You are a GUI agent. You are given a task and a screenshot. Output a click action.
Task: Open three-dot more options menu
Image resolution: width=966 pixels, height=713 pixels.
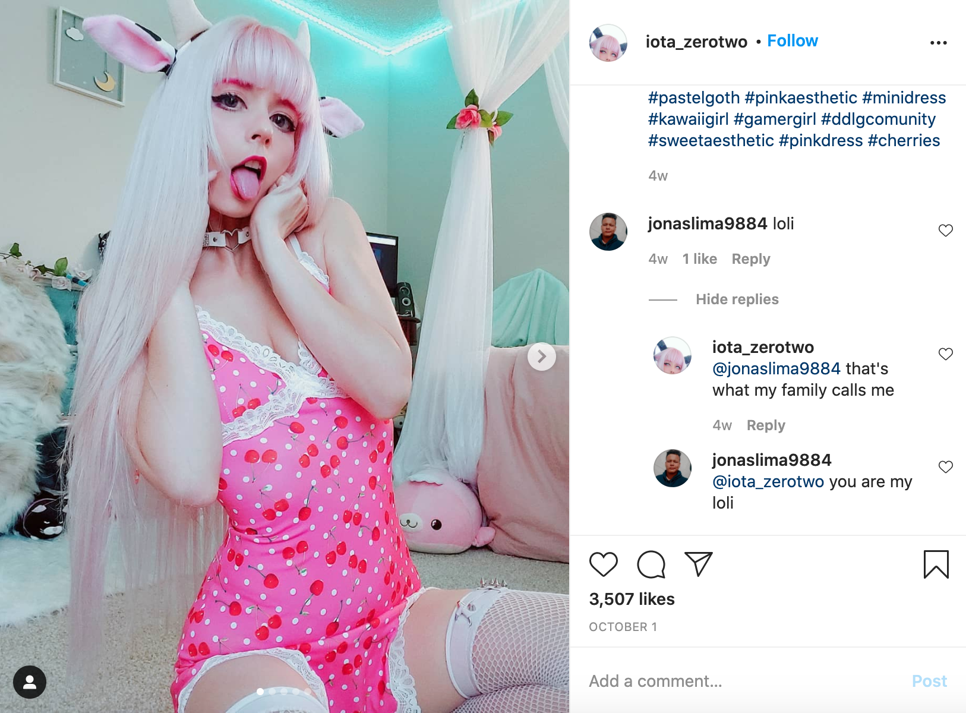tap(938, 43)
